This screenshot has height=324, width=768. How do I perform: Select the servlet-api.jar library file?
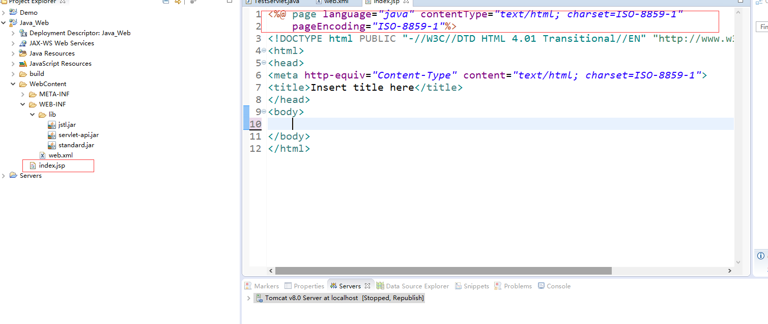(78, 135)
